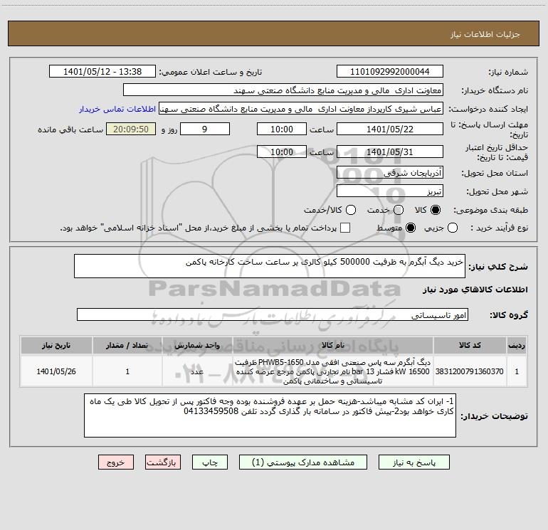The height and width of the screenshot is (530, 548).
Task: Click the نام کالا column header
Action: [333, 345]
